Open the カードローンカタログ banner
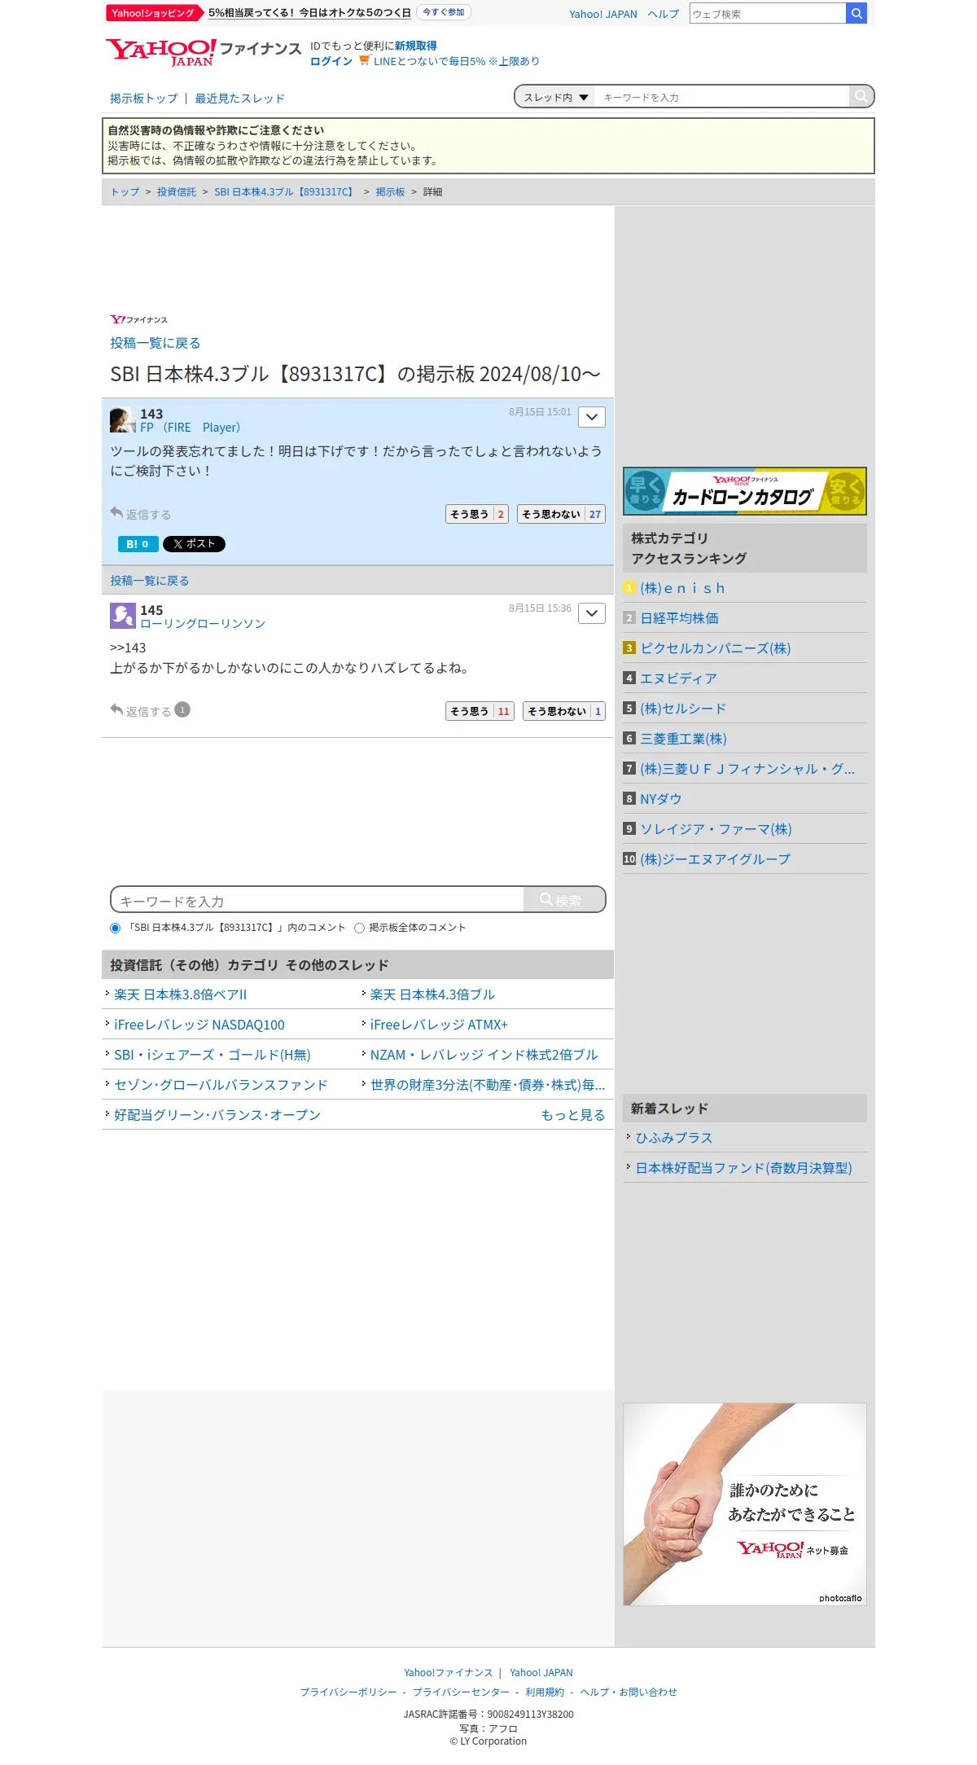 (x=744, y=491)
